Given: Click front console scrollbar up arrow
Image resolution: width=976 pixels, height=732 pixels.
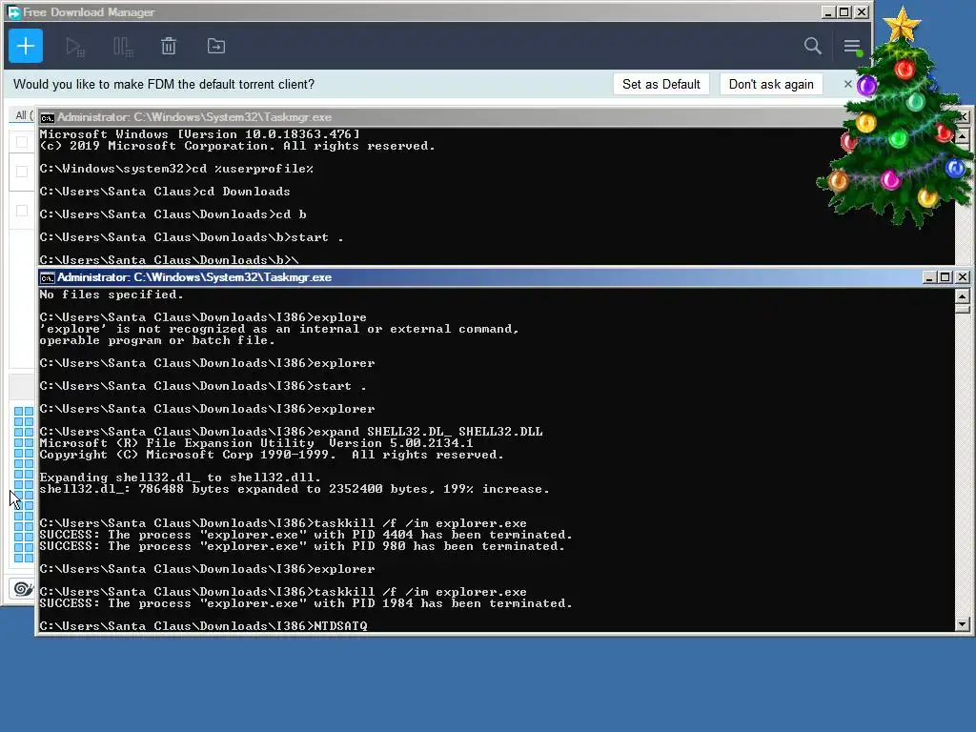Looking at the screenshot, I should [x=963, y=296].
